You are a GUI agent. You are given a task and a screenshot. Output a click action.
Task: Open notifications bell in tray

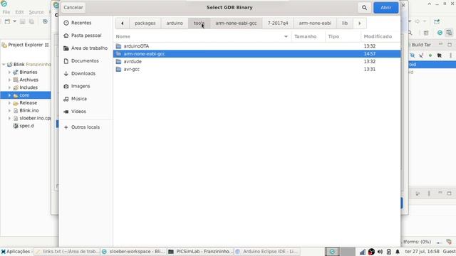pos(398,252)
